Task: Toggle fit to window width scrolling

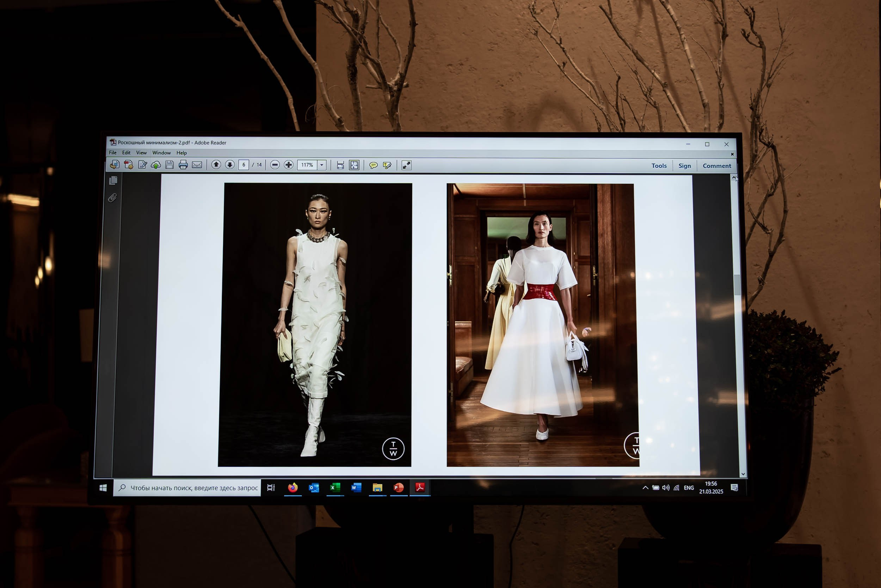Action: pyautogui.click(x=340, y=165)
